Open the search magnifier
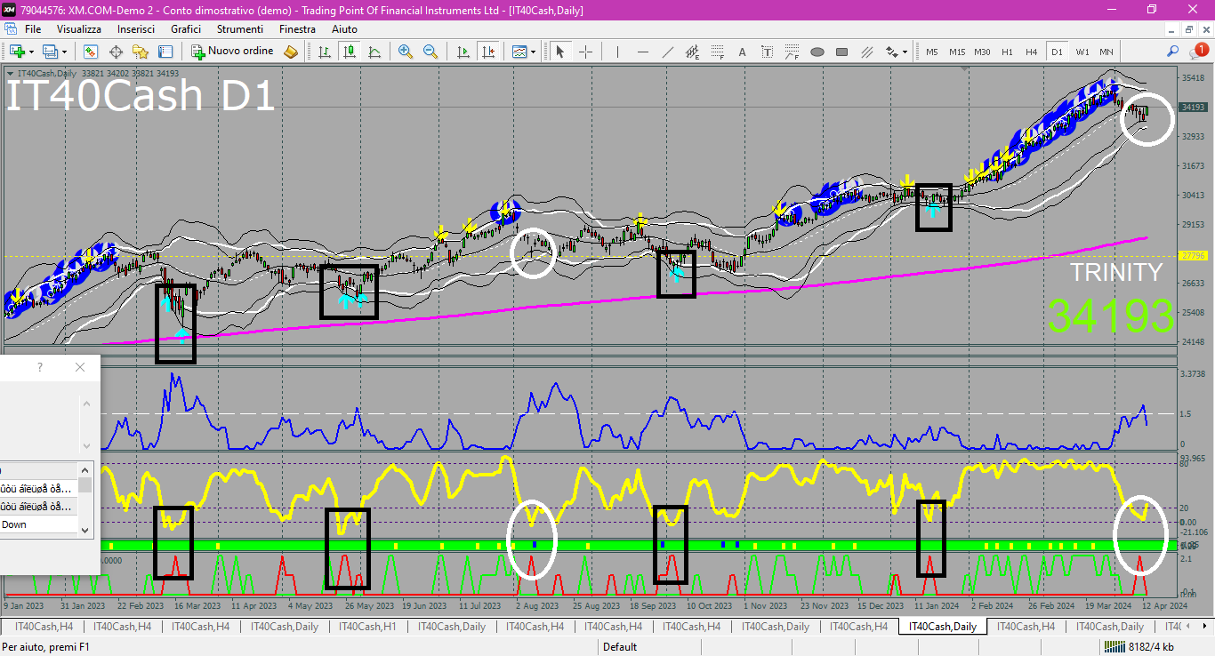Viewport: 1215px width, 656px height. 1173,52
